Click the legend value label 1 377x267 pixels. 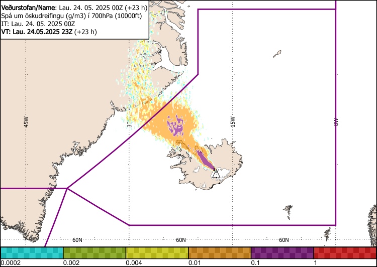coord(316,262)
